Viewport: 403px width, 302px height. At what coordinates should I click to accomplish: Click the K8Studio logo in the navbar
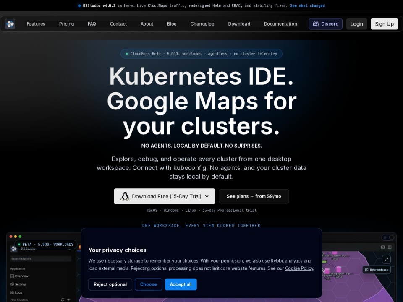pyautogui.click(x=10, y=24)
